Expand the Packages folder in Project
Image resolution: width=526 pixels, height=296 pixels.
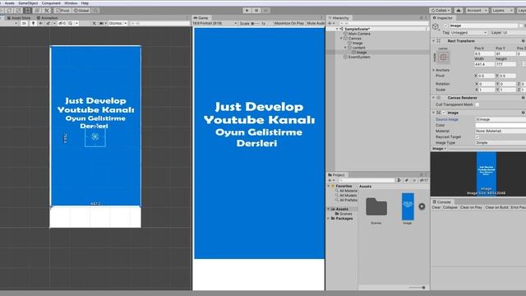(x=329, y=219)
